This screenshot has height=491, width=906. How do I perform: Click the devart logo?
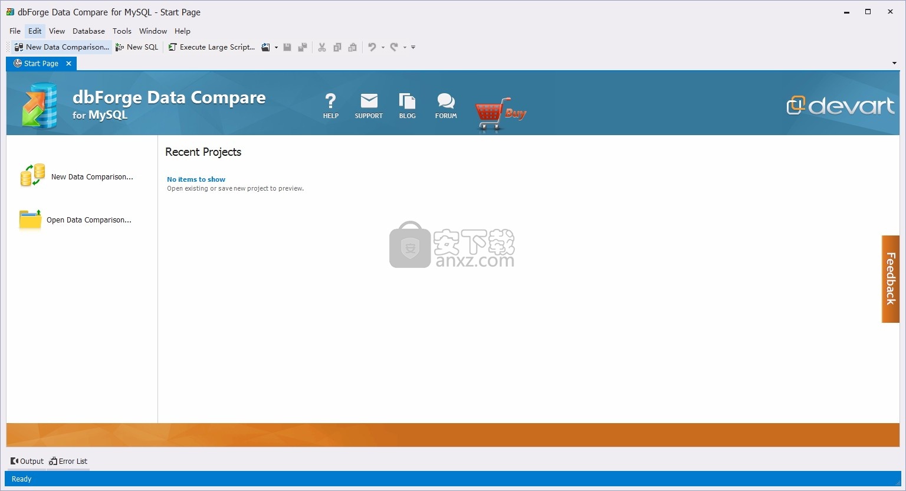(x=841, y=106)
